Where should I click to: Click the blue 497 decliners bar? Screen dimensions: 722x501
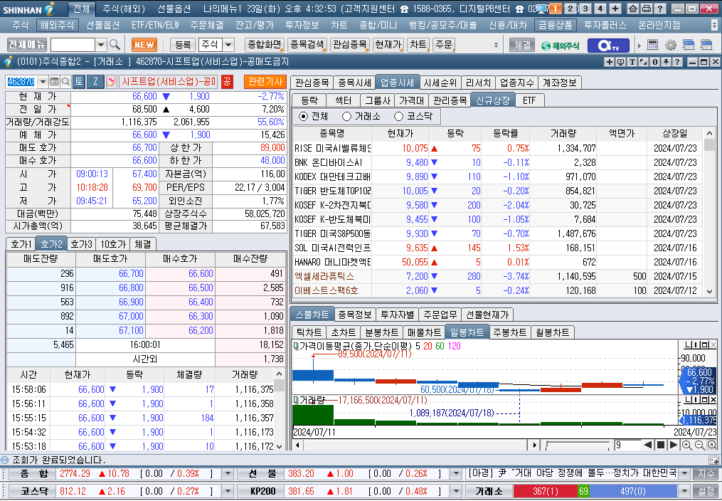633,491
